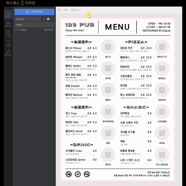This screenshot has height=186, width=186.
Task: Select the DRINK section heading
Action: pyautogui.click(x=81, y=145)
